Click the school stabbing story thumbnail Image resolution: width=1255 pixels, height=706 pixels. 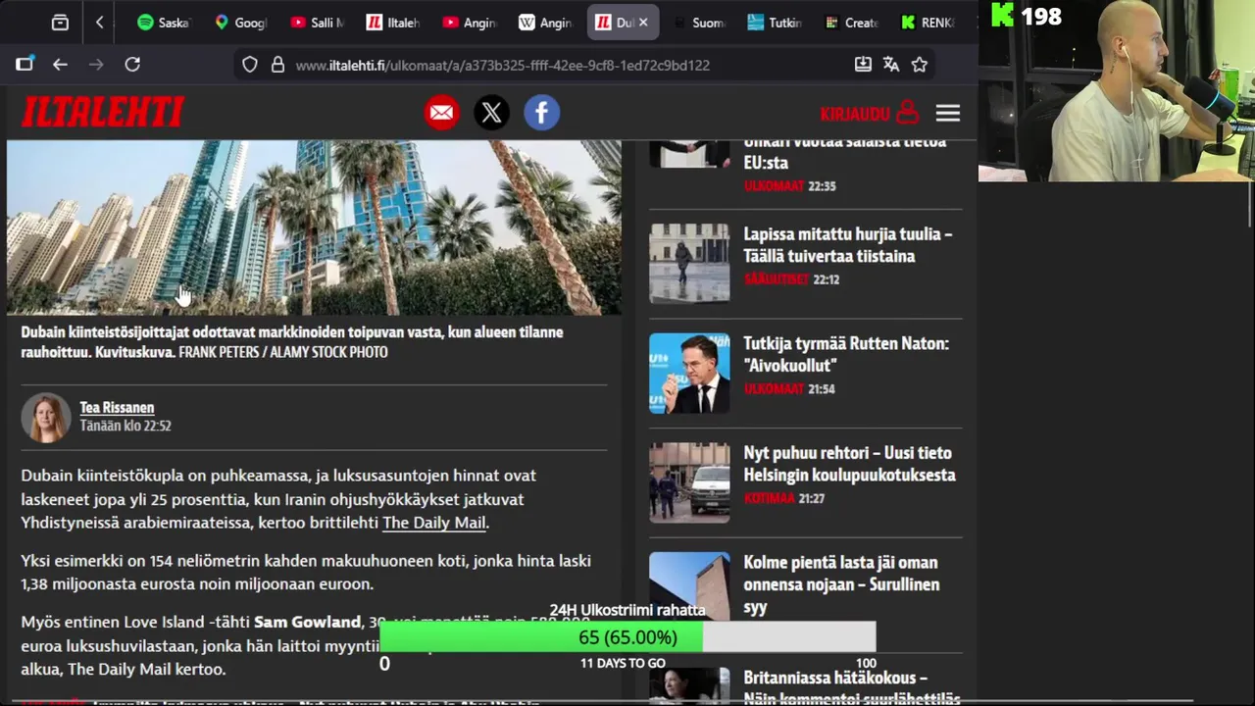pos(689,481)
